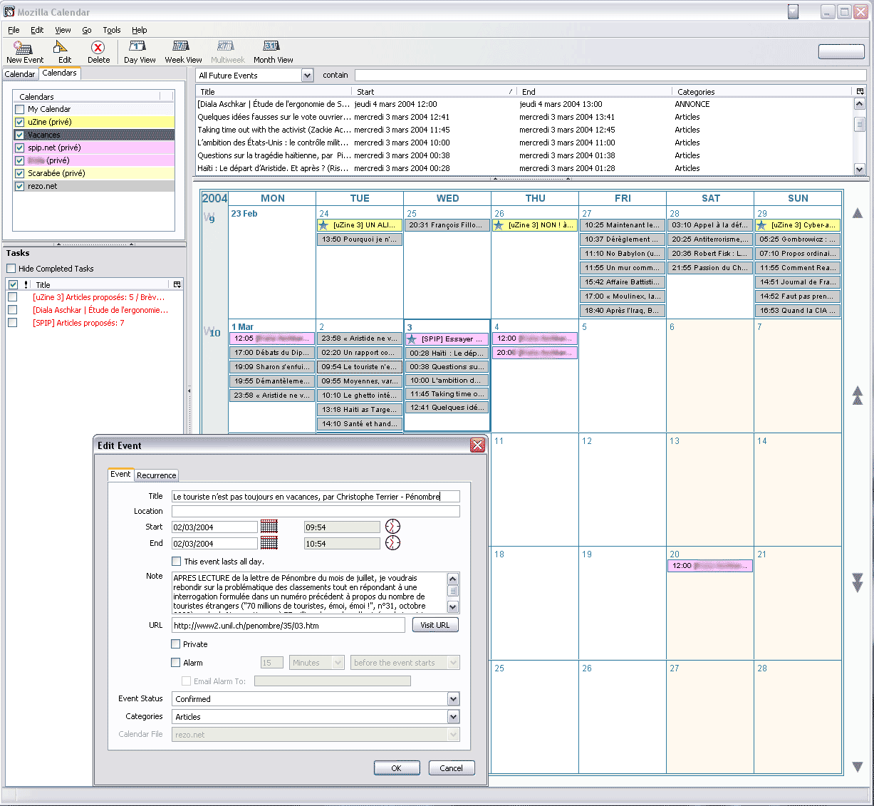Viewport: 874px width, 806px height.
Task: Check 'This event lasts all day'
Action: click(177, 562)
